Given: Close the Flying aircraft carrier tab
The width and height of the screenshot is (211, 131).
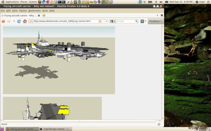Looking at the screenshot, I should click(39, 15).
